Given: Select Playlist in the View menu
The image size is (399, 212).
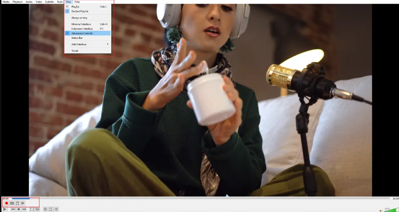Looking at the screenshot, I should (x=87, y=7).
